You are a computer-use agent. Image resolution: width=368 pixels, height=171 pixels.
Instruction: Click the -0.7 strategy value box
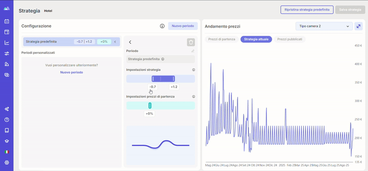tap(153, 87)
